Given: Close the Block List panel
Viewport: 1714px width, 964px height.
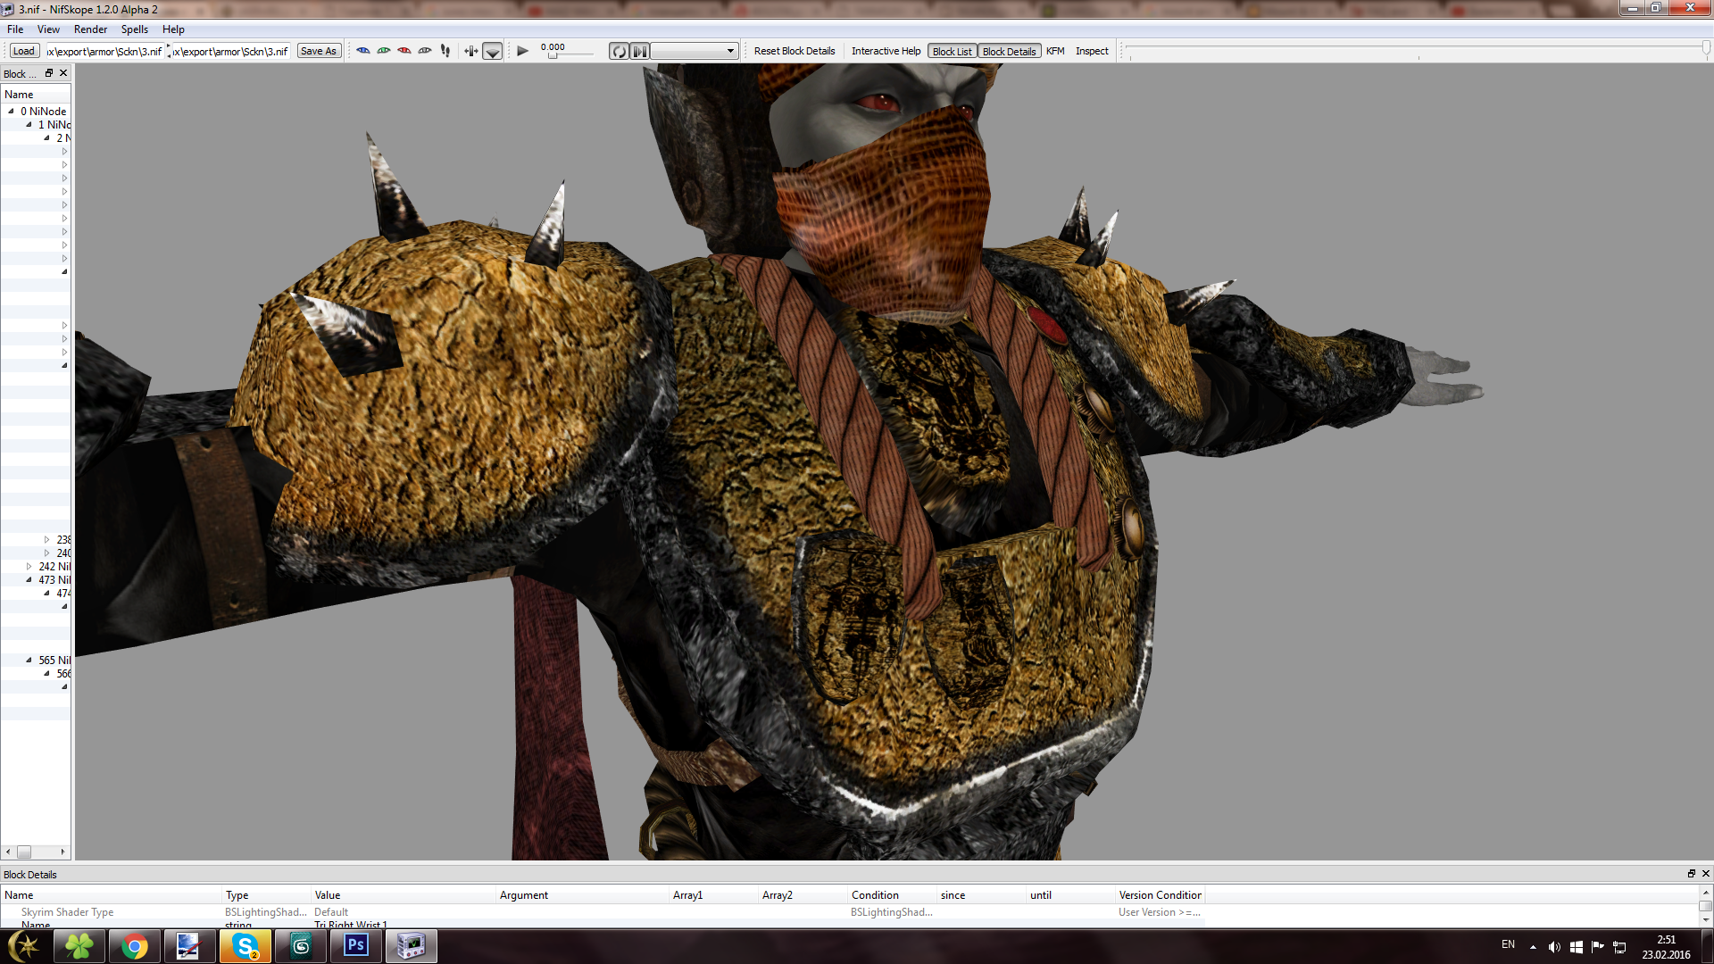Looking at the screenshot, I should [63, 73].
